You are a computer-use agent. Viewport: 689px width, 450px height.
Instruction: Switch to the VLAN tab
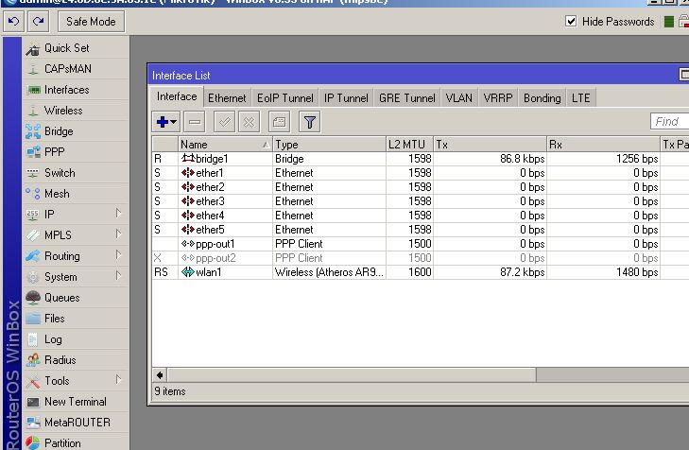pos(458,98)
